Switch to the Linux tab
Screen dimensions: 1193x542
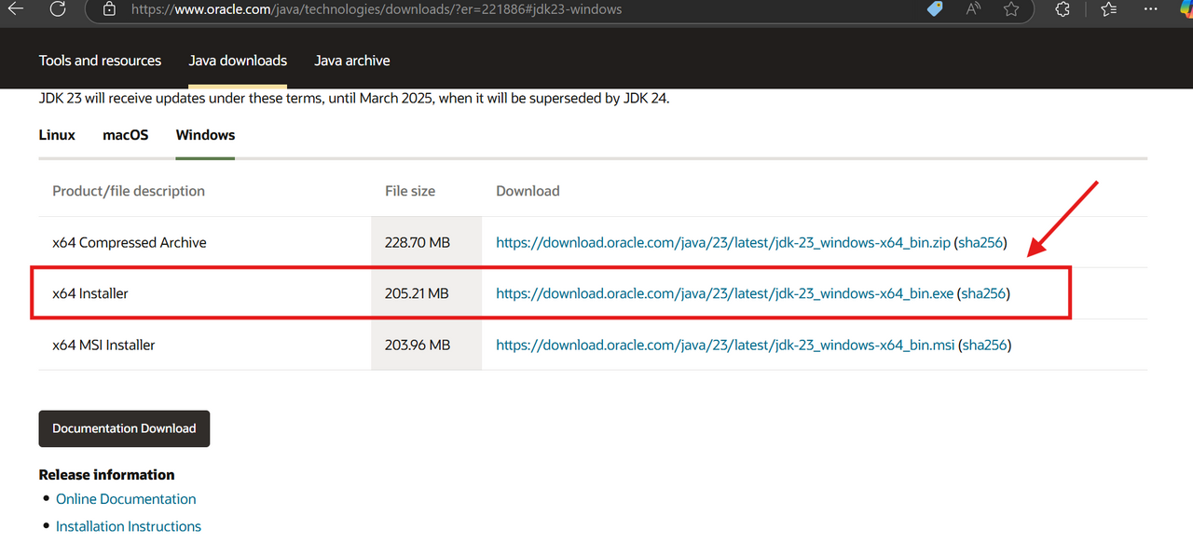click(57, 135)
